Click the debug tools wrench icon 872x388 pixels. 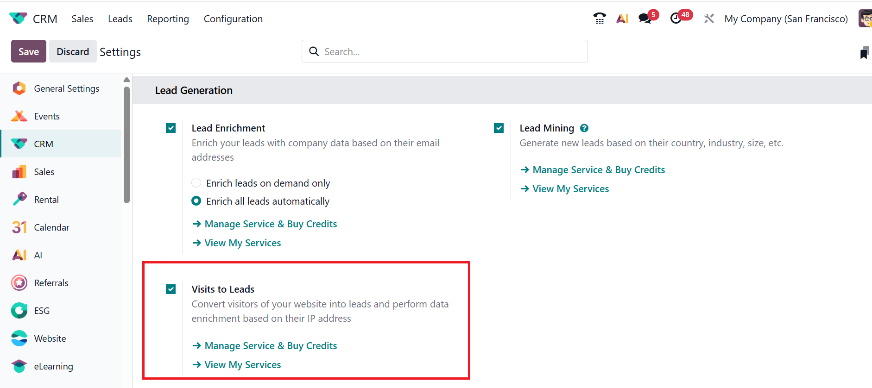(709, 19)
